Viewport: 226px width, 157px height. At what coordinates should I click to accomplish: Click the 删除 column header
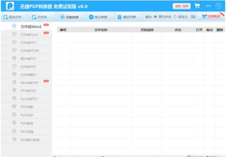coord(220,30)
